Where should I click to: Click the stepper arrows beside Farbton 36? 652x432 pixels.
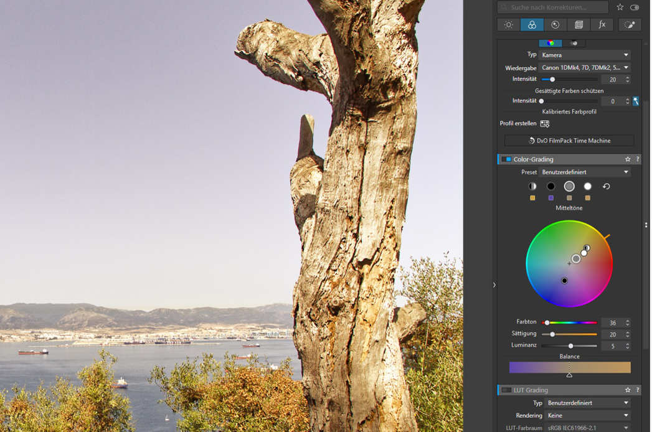point(628,322)
